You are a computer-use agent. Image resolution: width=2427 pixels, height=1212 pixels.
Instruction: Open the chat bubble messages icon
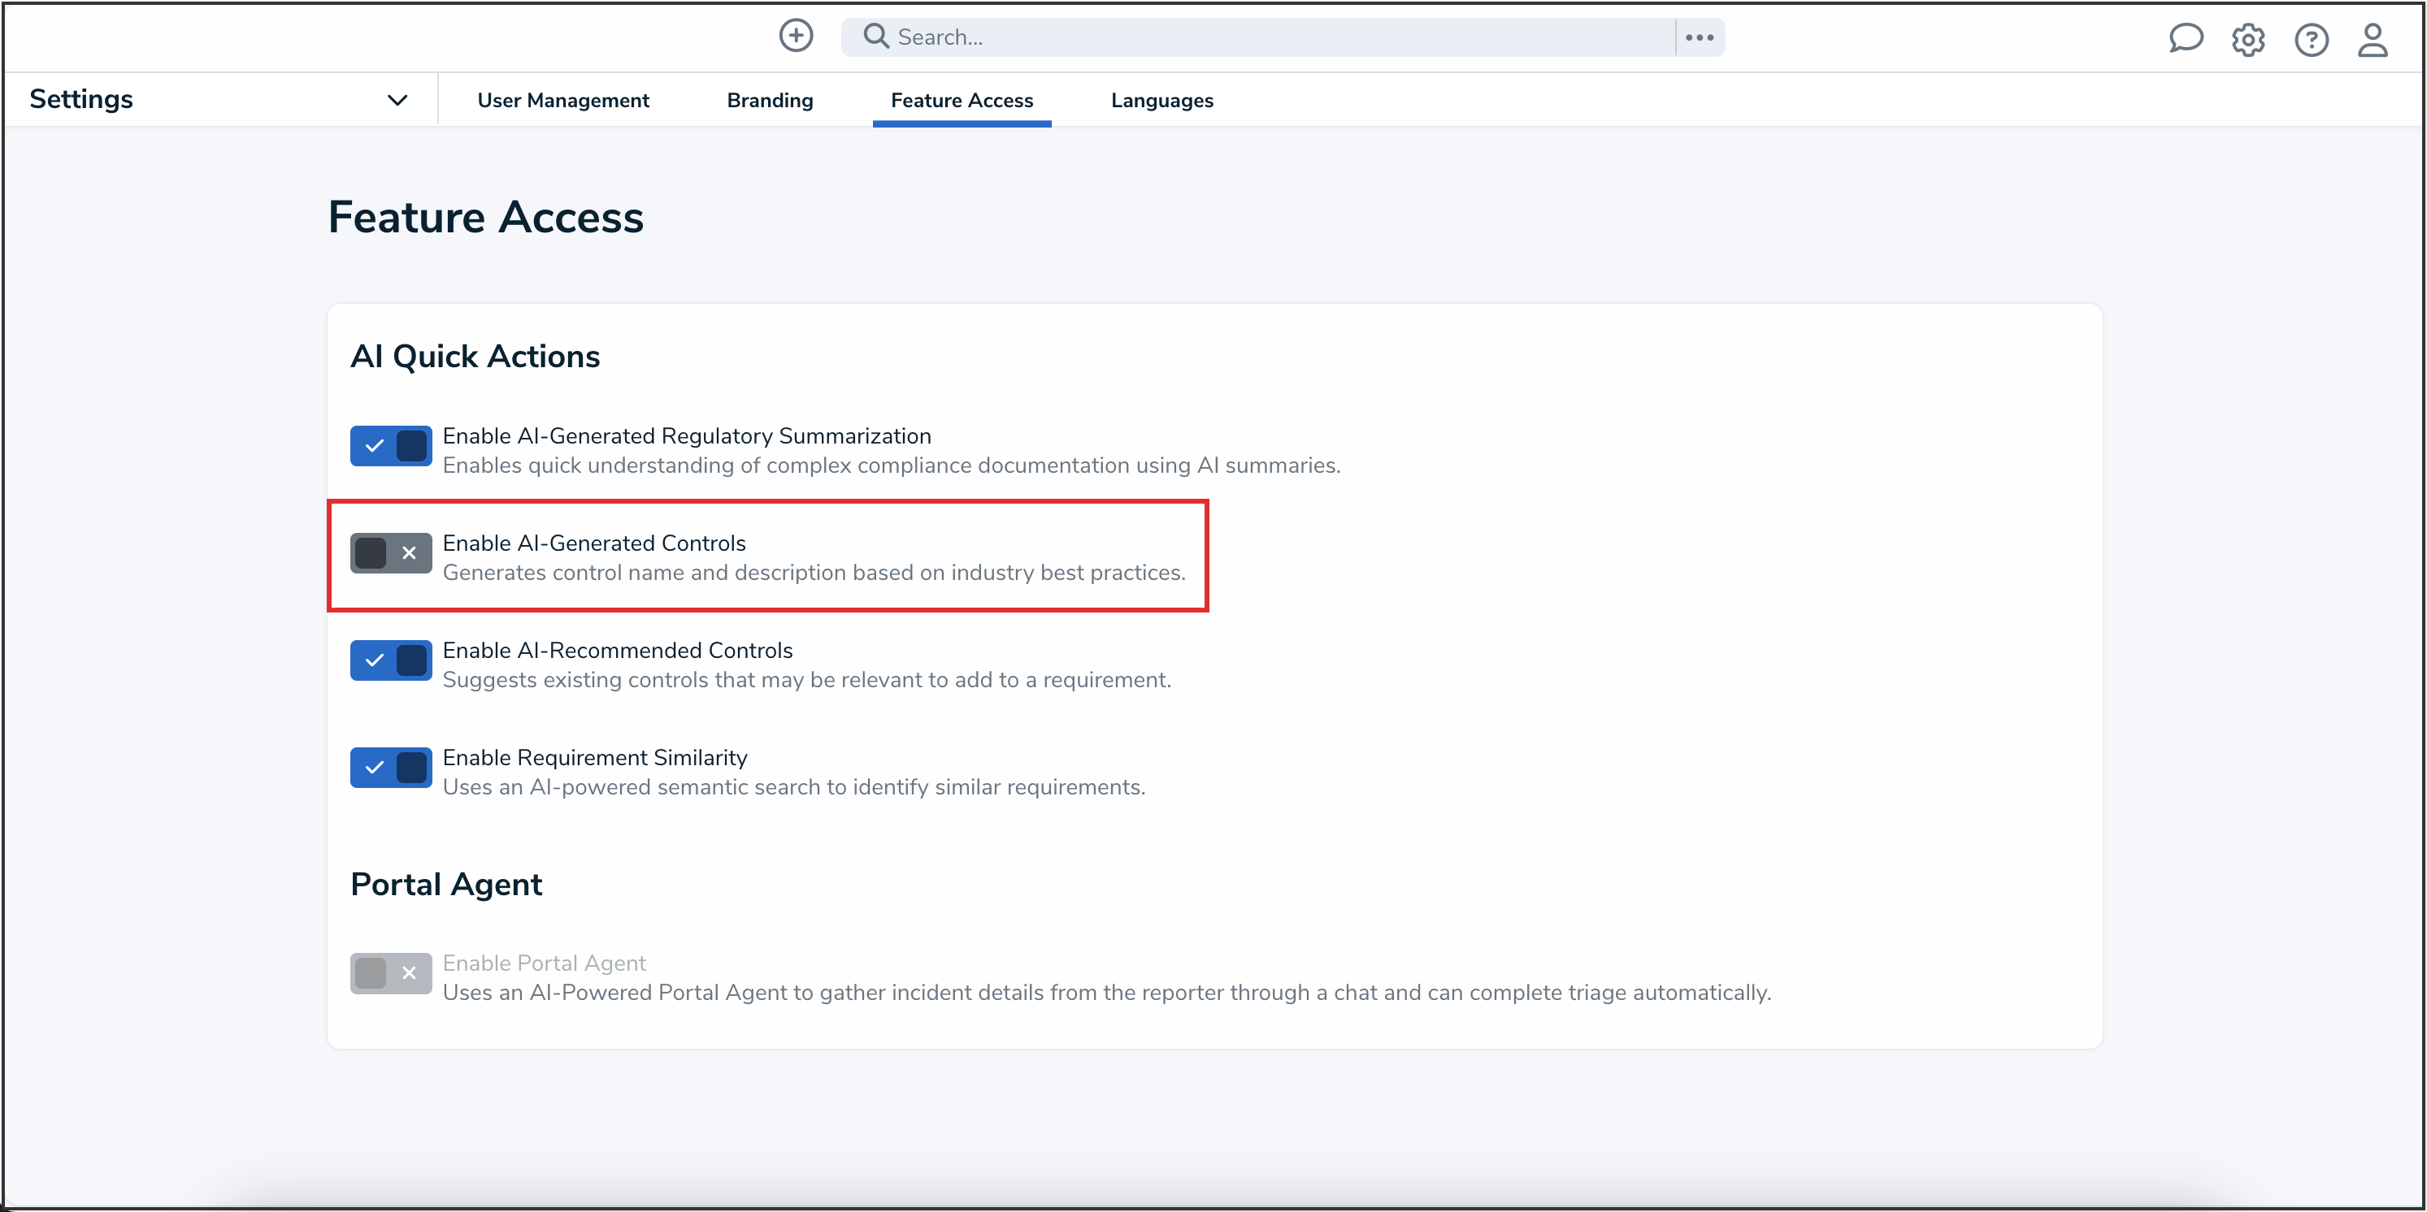[2185, 39]
